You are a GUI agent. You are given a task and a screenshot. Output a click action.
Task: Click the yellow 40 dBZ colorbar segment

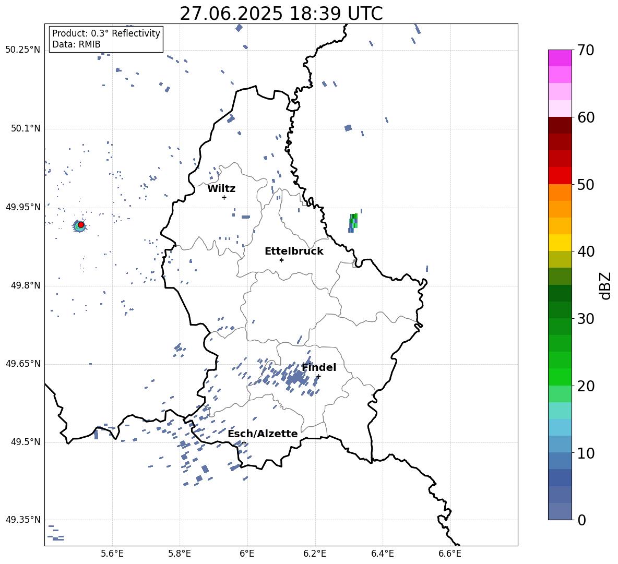pos(560,243)
